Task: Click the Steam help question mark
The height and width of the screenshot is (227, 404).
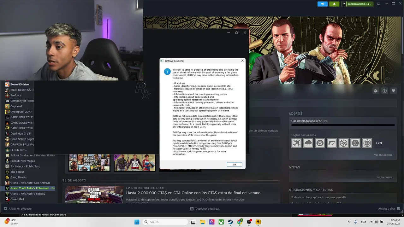Action: pyautogui.click(x=344, y=4)
